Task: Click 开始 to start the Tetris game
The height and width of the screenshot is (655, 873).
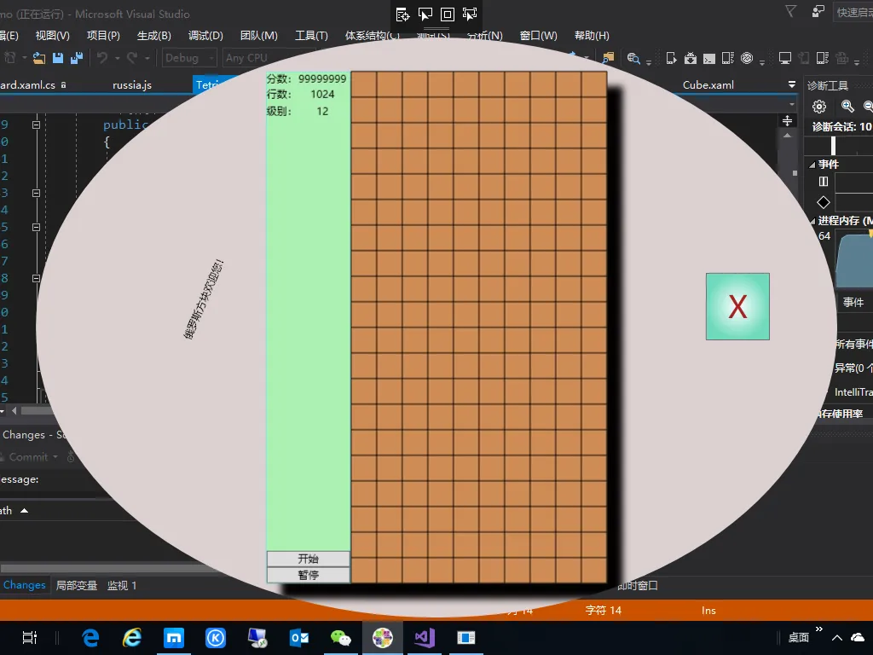Action: tap(308, 559)
